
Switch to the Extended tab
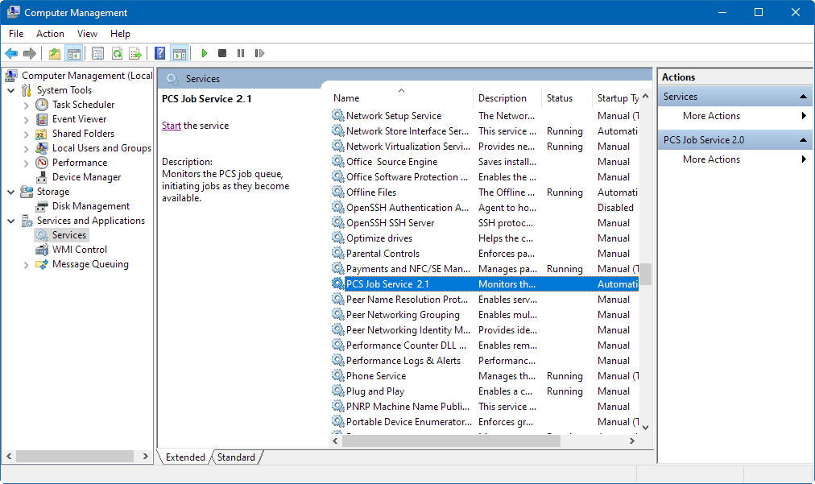point(185,457)
